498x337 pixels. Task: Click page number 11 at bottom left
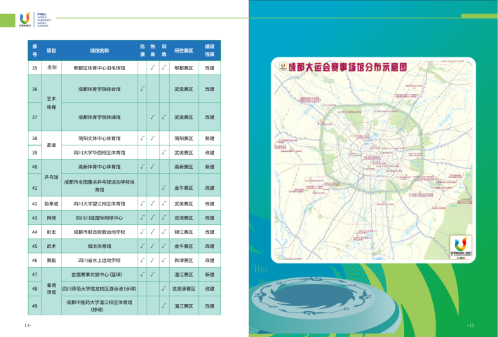[27, 326]
